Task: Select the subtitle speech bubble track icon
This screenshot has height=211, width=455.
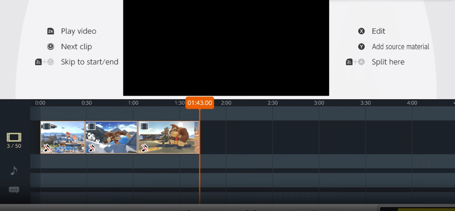Action: (x=14, y=190)
